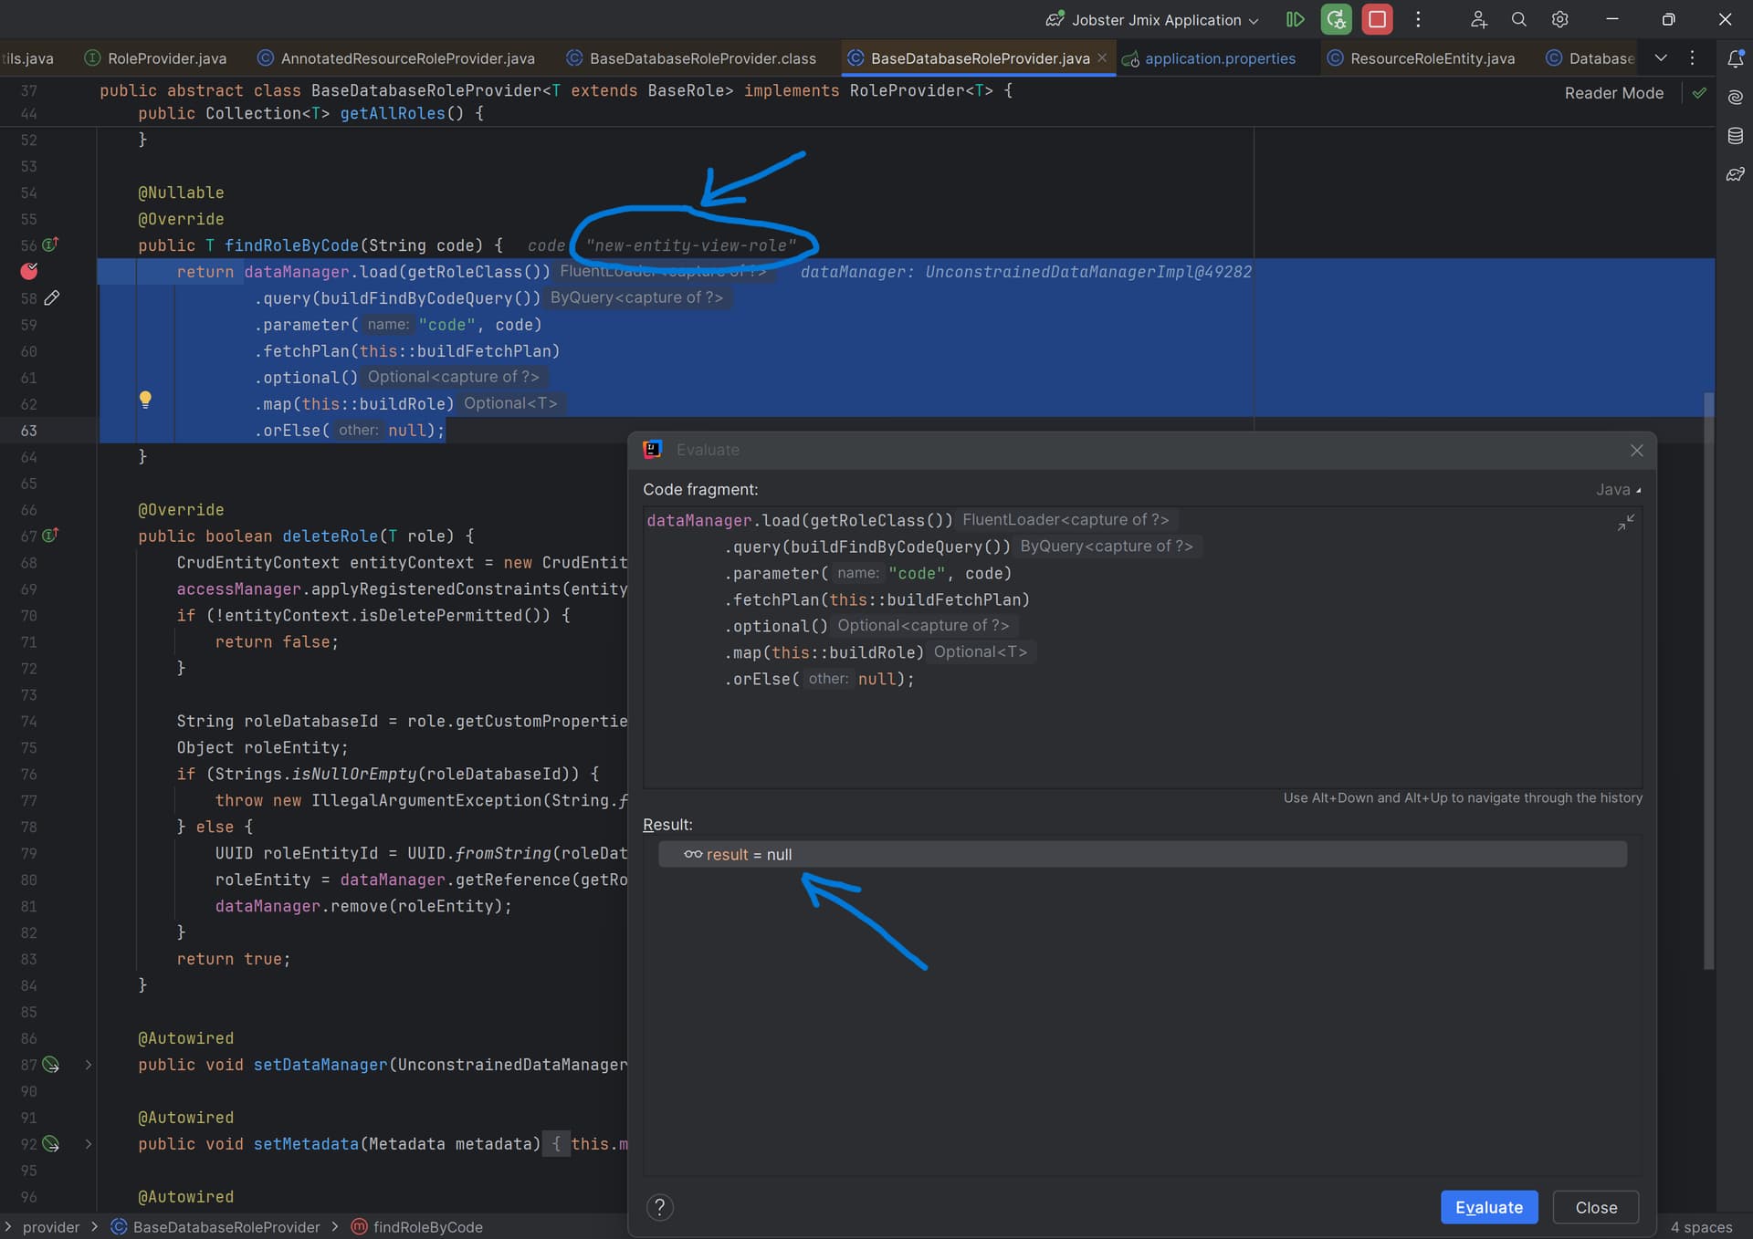
Task: Collapse the code fragment editor icon
Action: [x=1626, y=523]
